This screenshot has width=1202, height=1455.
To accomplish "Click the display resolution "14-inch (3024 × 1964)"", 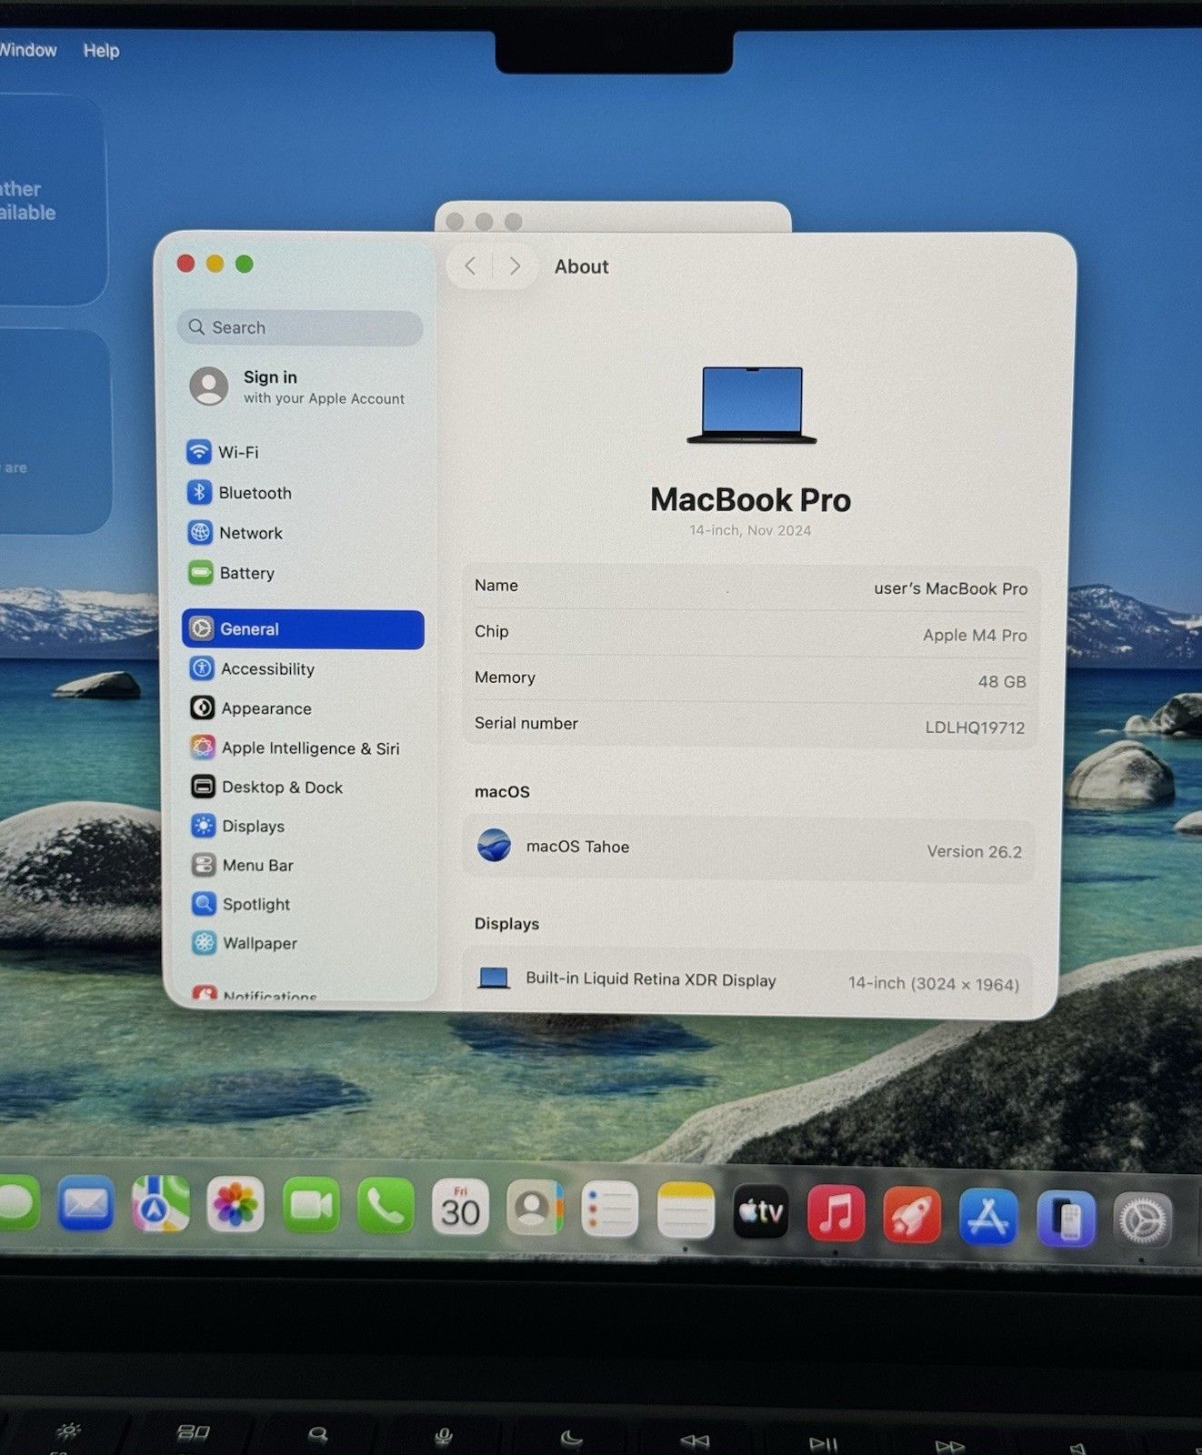I will click(x=934, y=984).
